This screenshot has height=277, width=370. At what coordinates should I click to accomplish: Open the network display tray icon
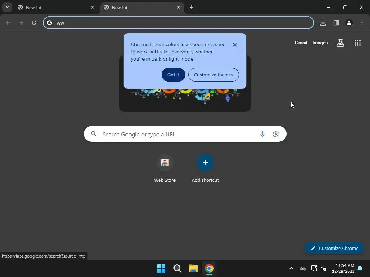coord(314,268)
